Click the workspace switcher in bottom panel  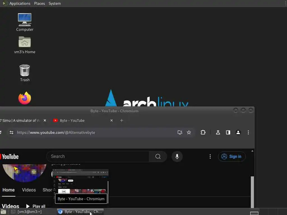coord(254,213)
